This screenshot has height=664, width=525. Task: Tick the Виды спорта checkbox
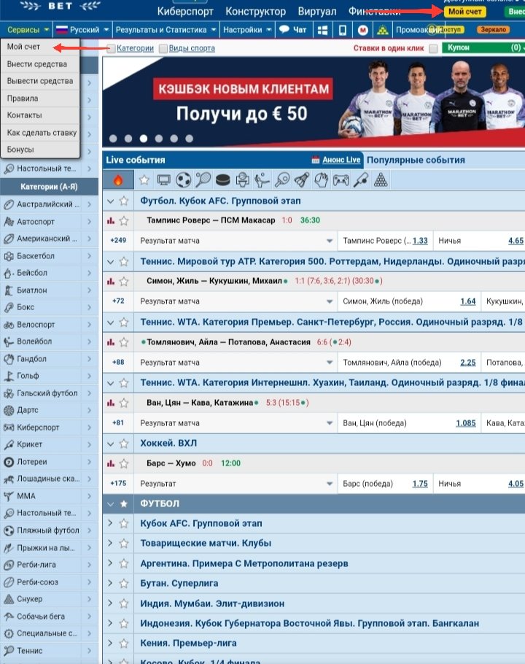pyautogui.click(x=163, y=49)
